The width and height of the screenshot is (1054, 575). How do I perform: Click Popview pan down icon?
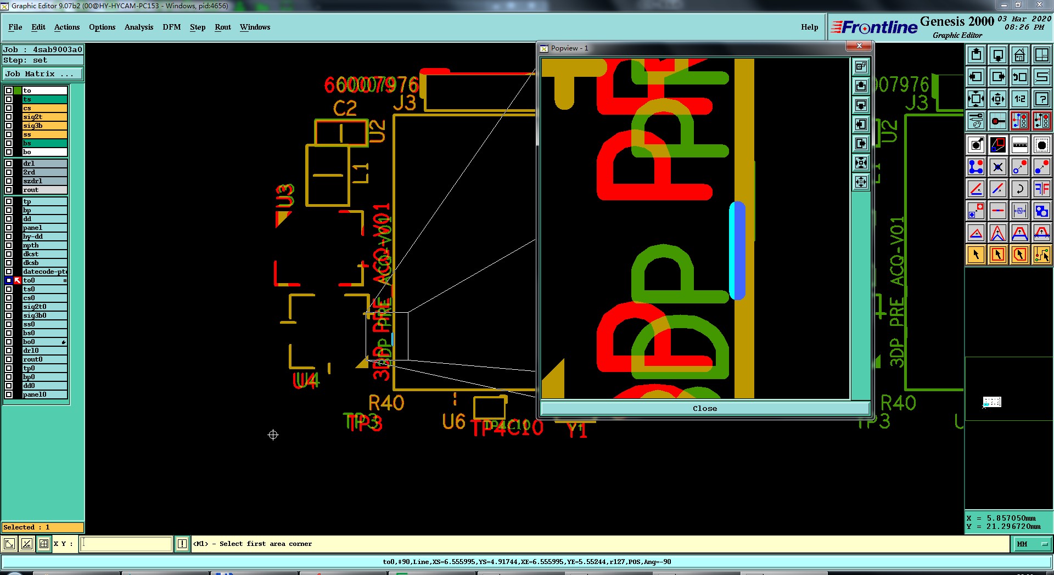pos(861,105)
